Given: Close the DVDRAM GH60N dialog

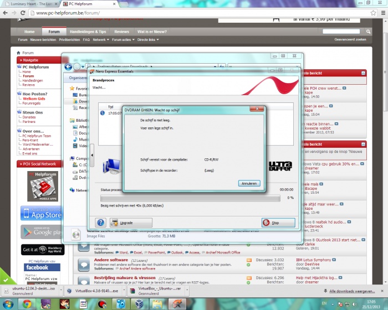Looking at the screenshot, I should pyautogui.click(x=257, y=108).
